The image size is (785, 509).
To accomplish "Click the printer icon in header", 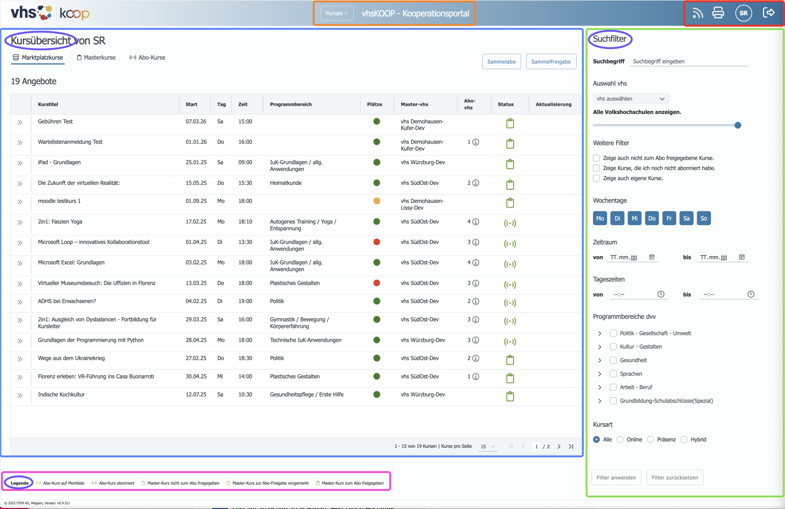I will click(718, 13).
